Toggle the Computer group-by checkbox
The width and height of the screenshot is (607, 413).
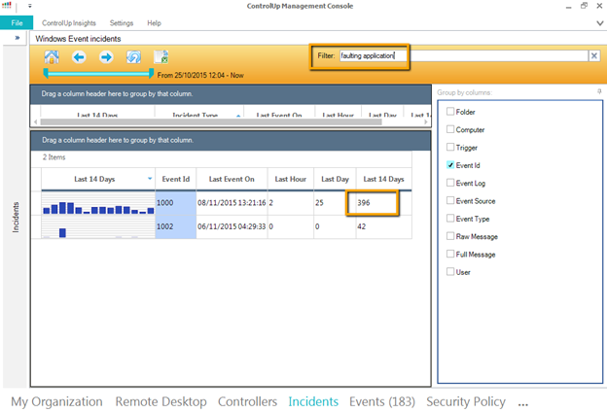pos(450,129)
